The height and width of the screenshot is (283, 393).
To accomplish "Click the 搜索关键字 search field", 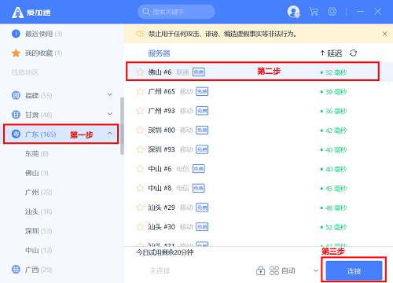I will (x=176, y=12).
